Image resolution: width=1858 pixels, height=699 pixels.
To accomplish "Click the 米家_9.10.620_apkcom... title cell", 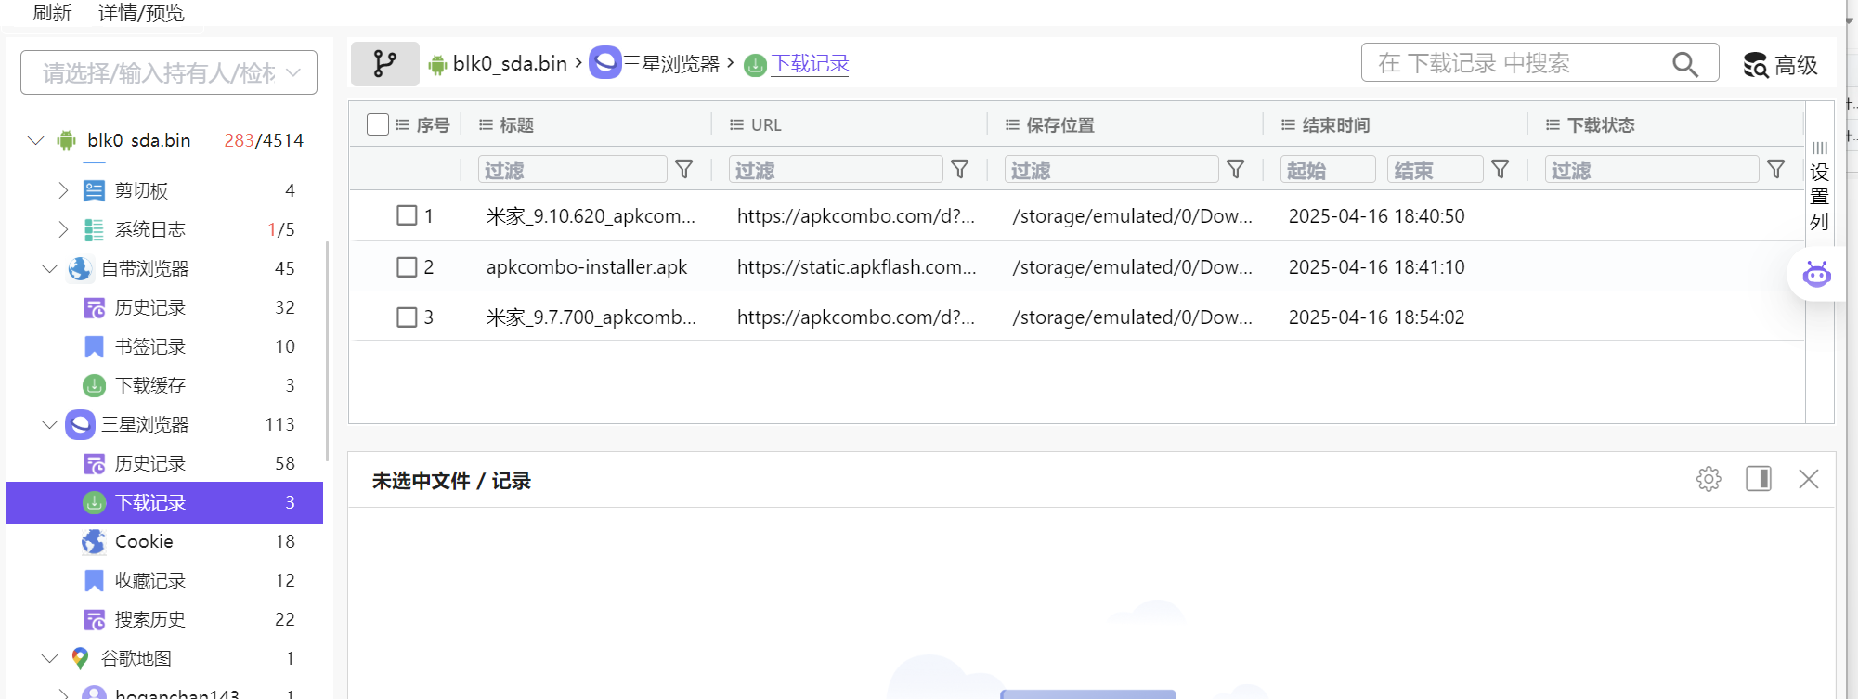I will [x=591, y=216].
